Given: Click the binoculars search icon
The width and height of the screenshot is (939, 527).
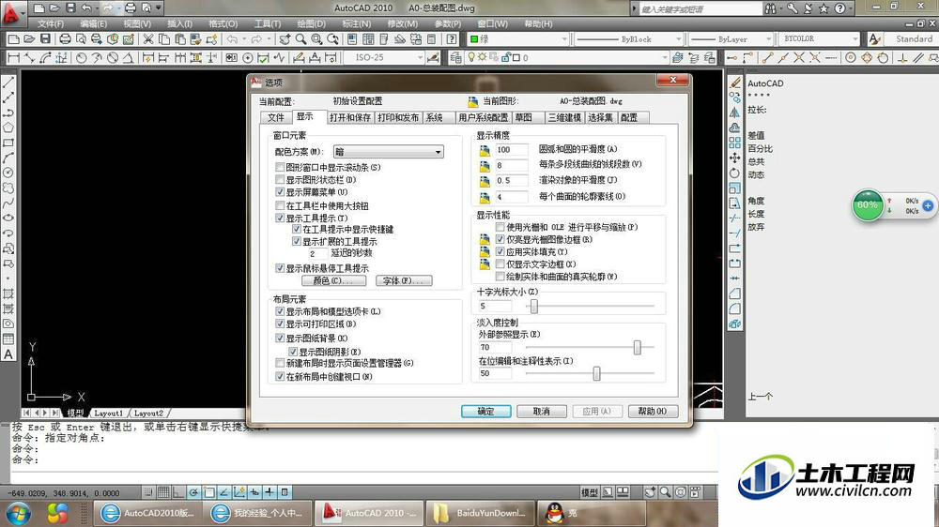Looking at the screenshot, I should 771,8.
